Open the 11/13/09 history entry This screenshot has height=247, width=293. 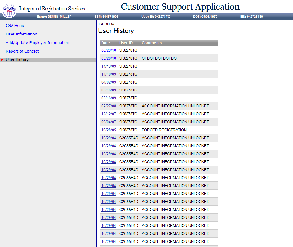(x=109, y=66)
